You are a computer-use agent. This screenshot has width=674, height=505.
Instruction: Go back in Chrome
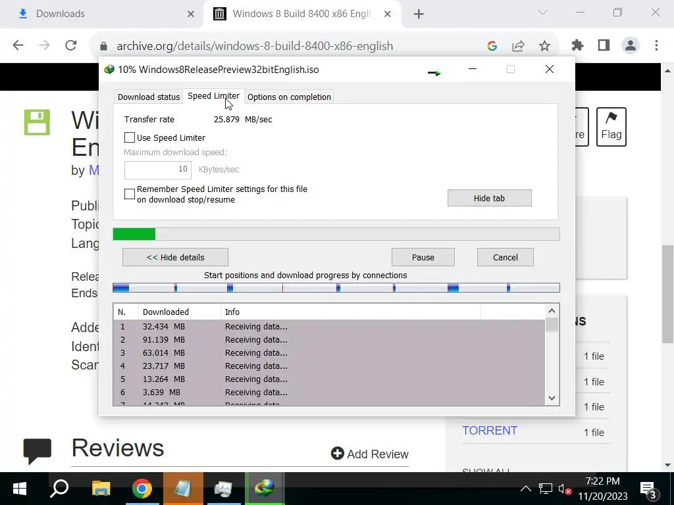[18, 45]
